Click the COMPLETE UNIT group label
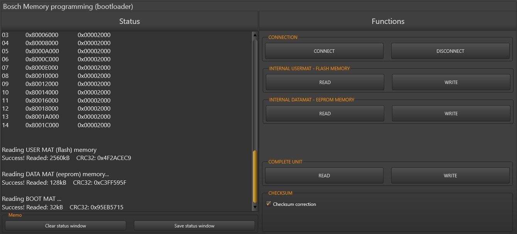Screen dimensions: 517x234 click(285, 162)
